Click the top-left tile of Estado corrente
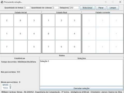The width and height of the screenshot is (124, 93). (x=89, y=20)
